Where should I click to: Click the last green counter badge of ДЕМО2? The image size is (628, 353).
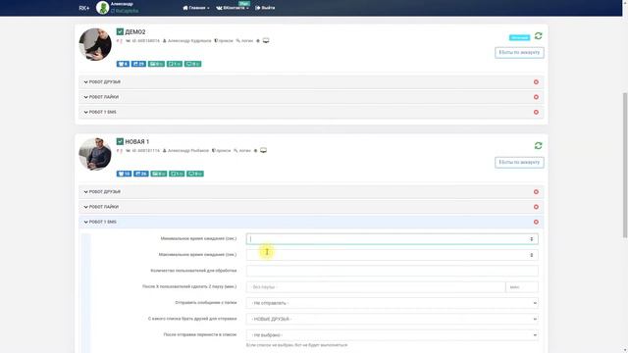[x=192, y=64]
